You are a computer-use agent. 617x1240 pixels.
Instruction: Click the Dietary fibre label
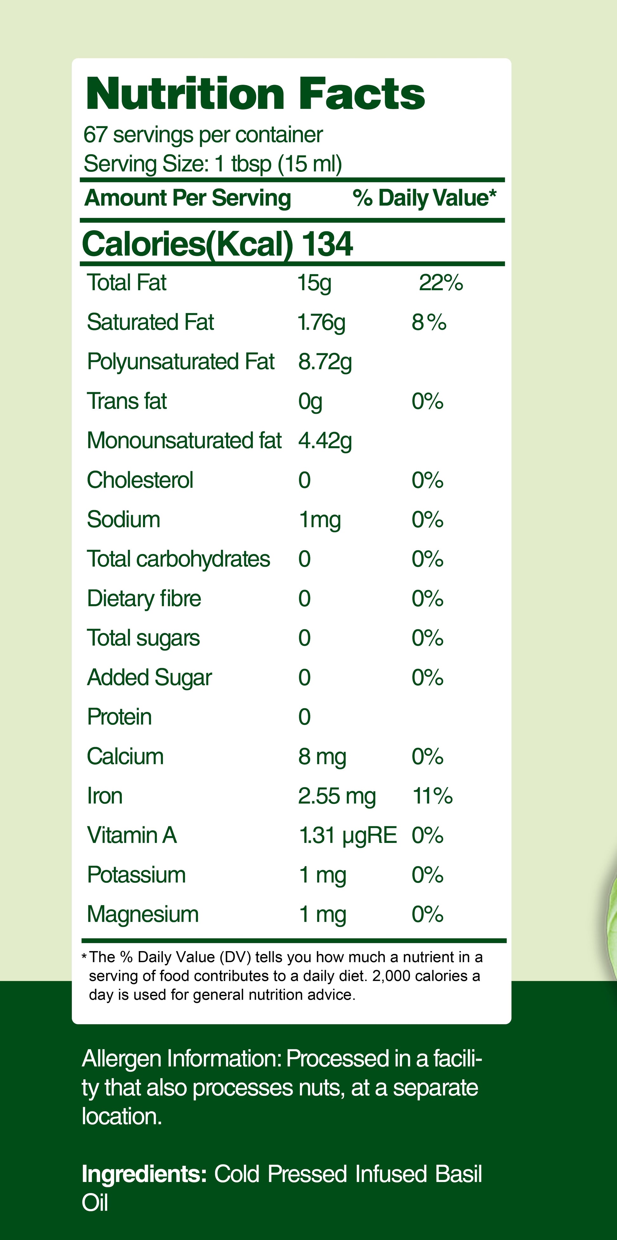[x=144, y=599]
